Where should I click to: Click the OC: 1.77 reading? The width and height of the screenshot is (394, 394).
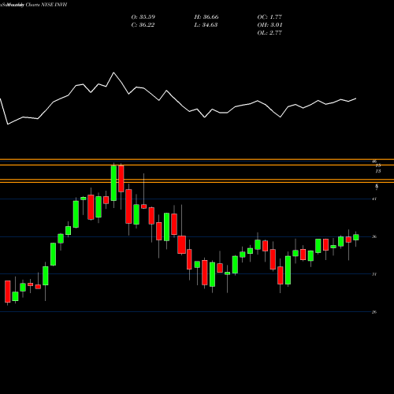[269, 17]
